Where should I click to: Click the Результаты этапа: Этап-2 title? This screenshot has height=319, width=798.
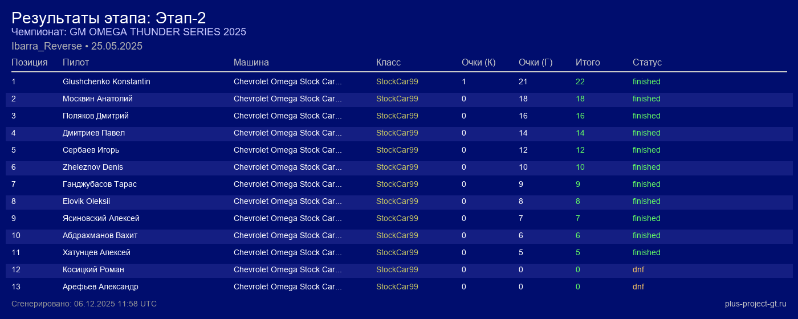point(108,18)
